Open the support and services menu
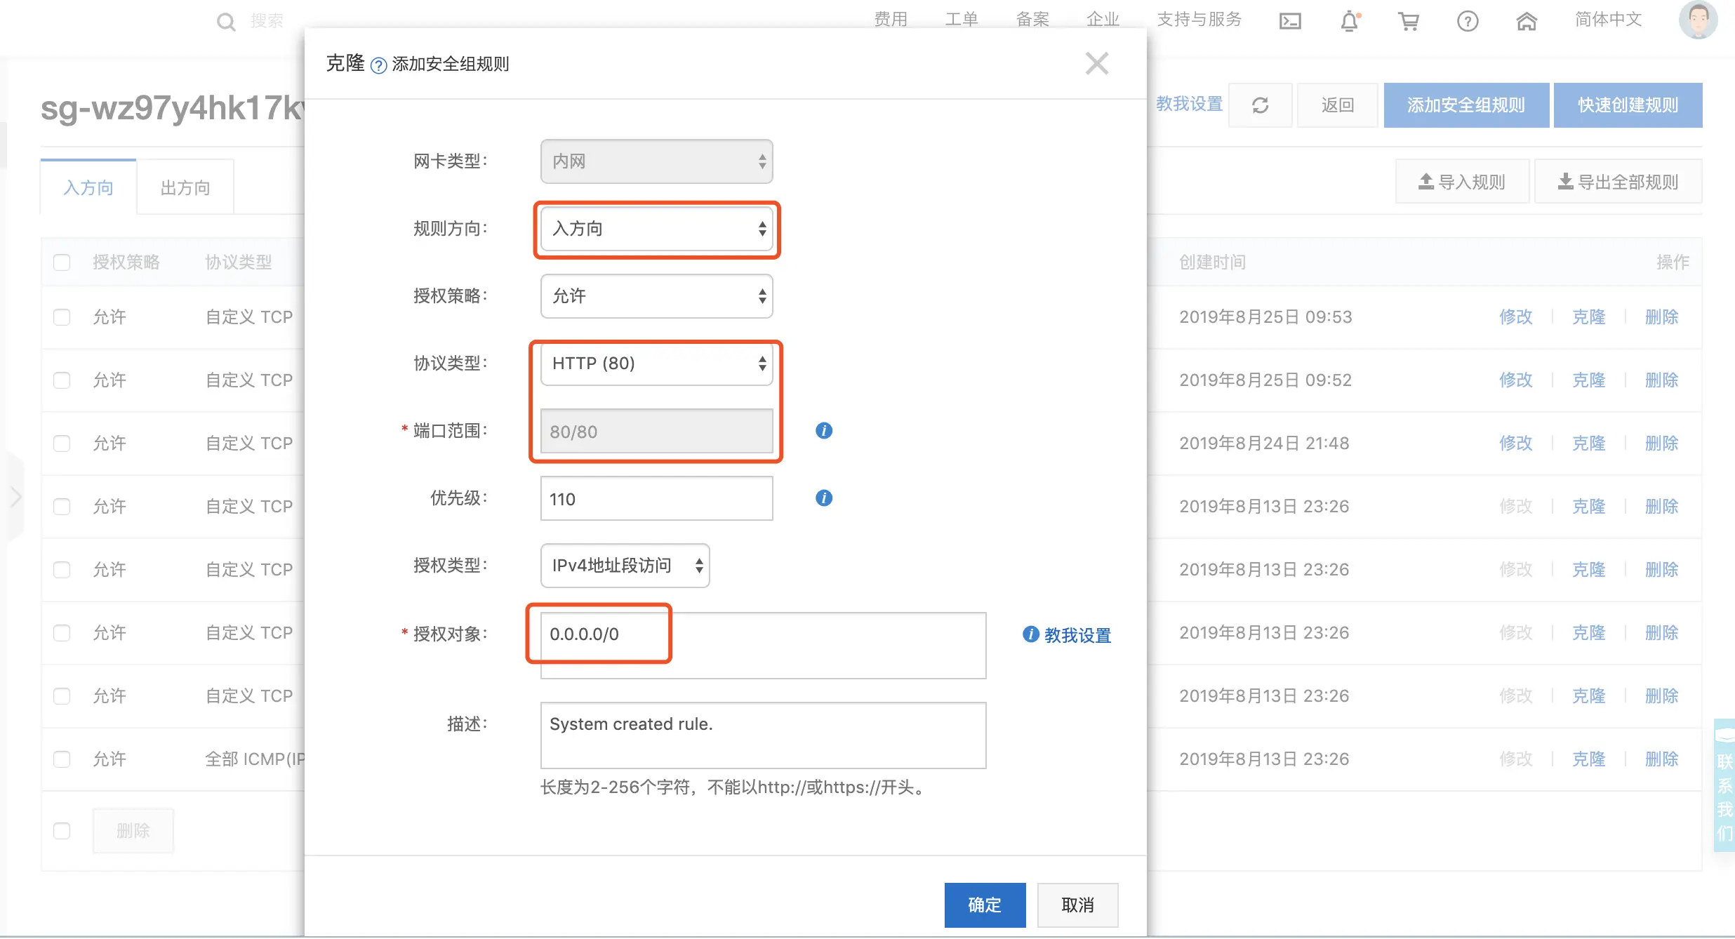Viewport: 1735px width, 939px height. (1199, 20)
